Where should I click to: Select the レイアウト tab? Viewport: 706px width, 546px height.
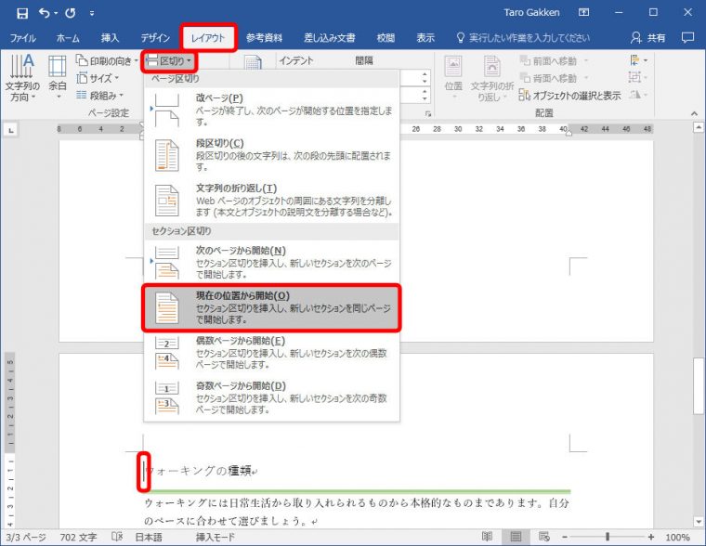click(208, 38)
